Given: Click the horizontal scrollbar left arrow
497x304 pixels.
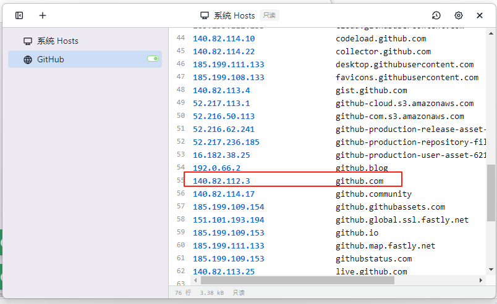Looking at the screenshot, I should [195, 281].
